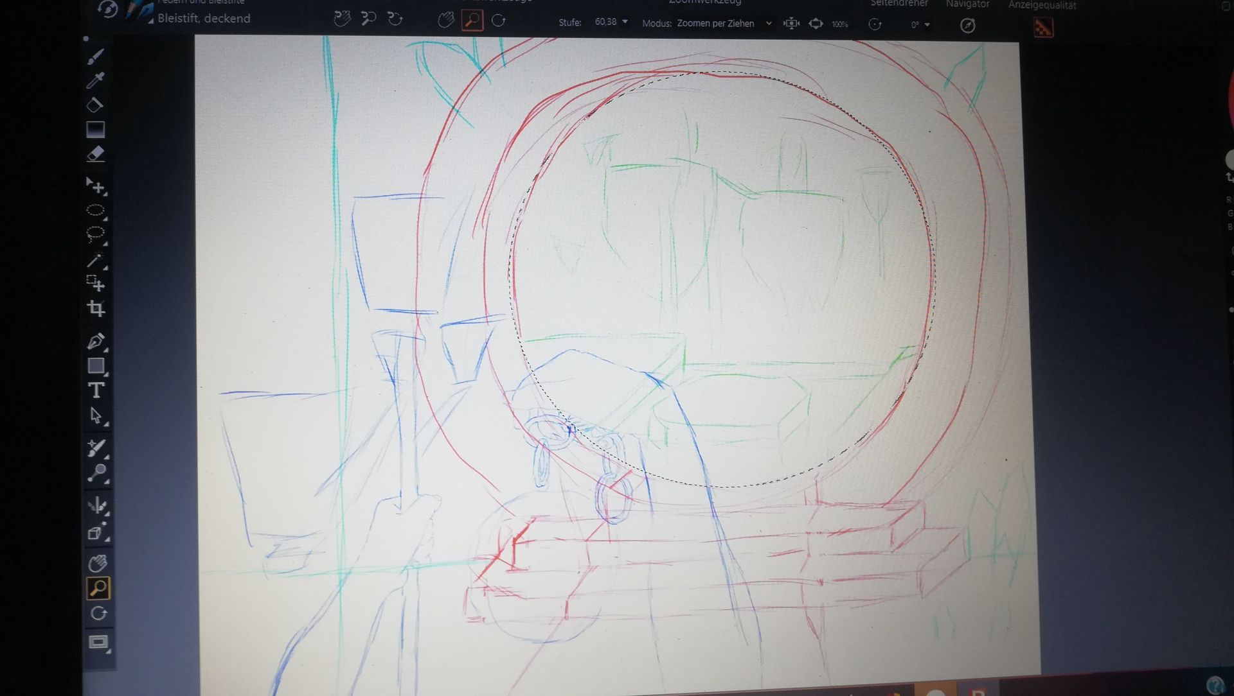Click the Navigator label
The height and width of the screenshot is (696, 1234).
(x=967, y=4)
